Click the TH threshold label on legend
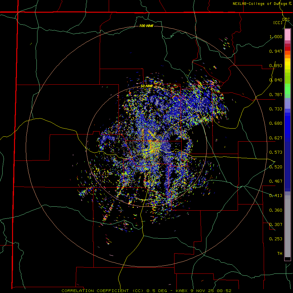The image size is (293, 293). click(x=280, y=254)
